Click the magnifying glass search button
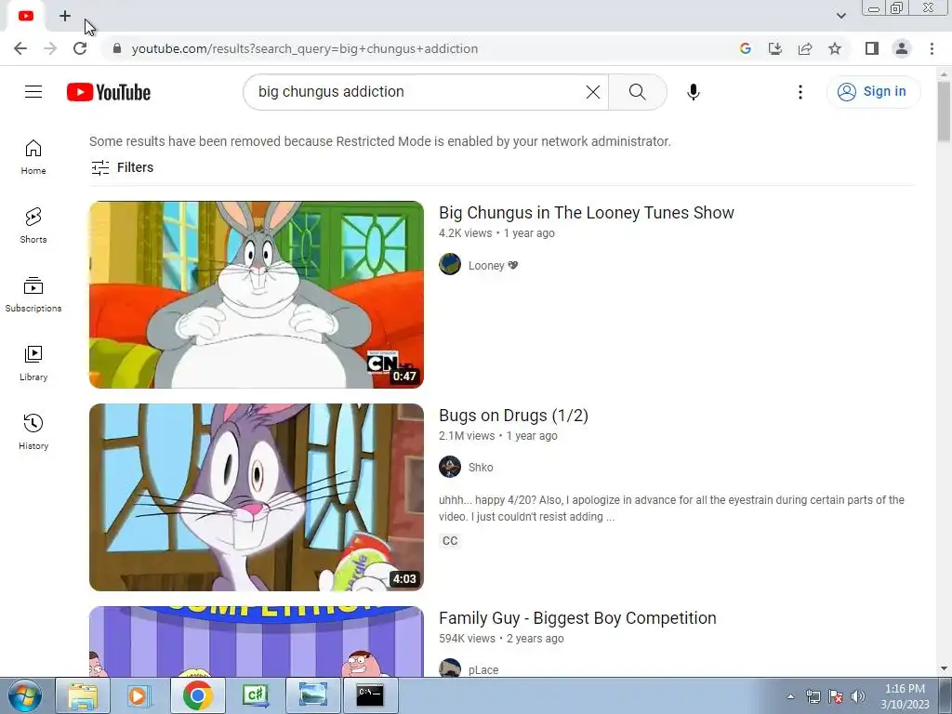The image size is (952, 714). (x=637, y=92)
